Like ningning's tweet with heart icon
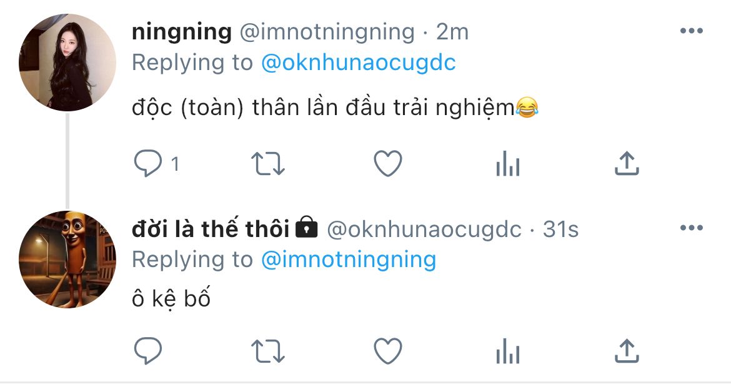This screenshot has height=384, width=731. click(388, 164)
